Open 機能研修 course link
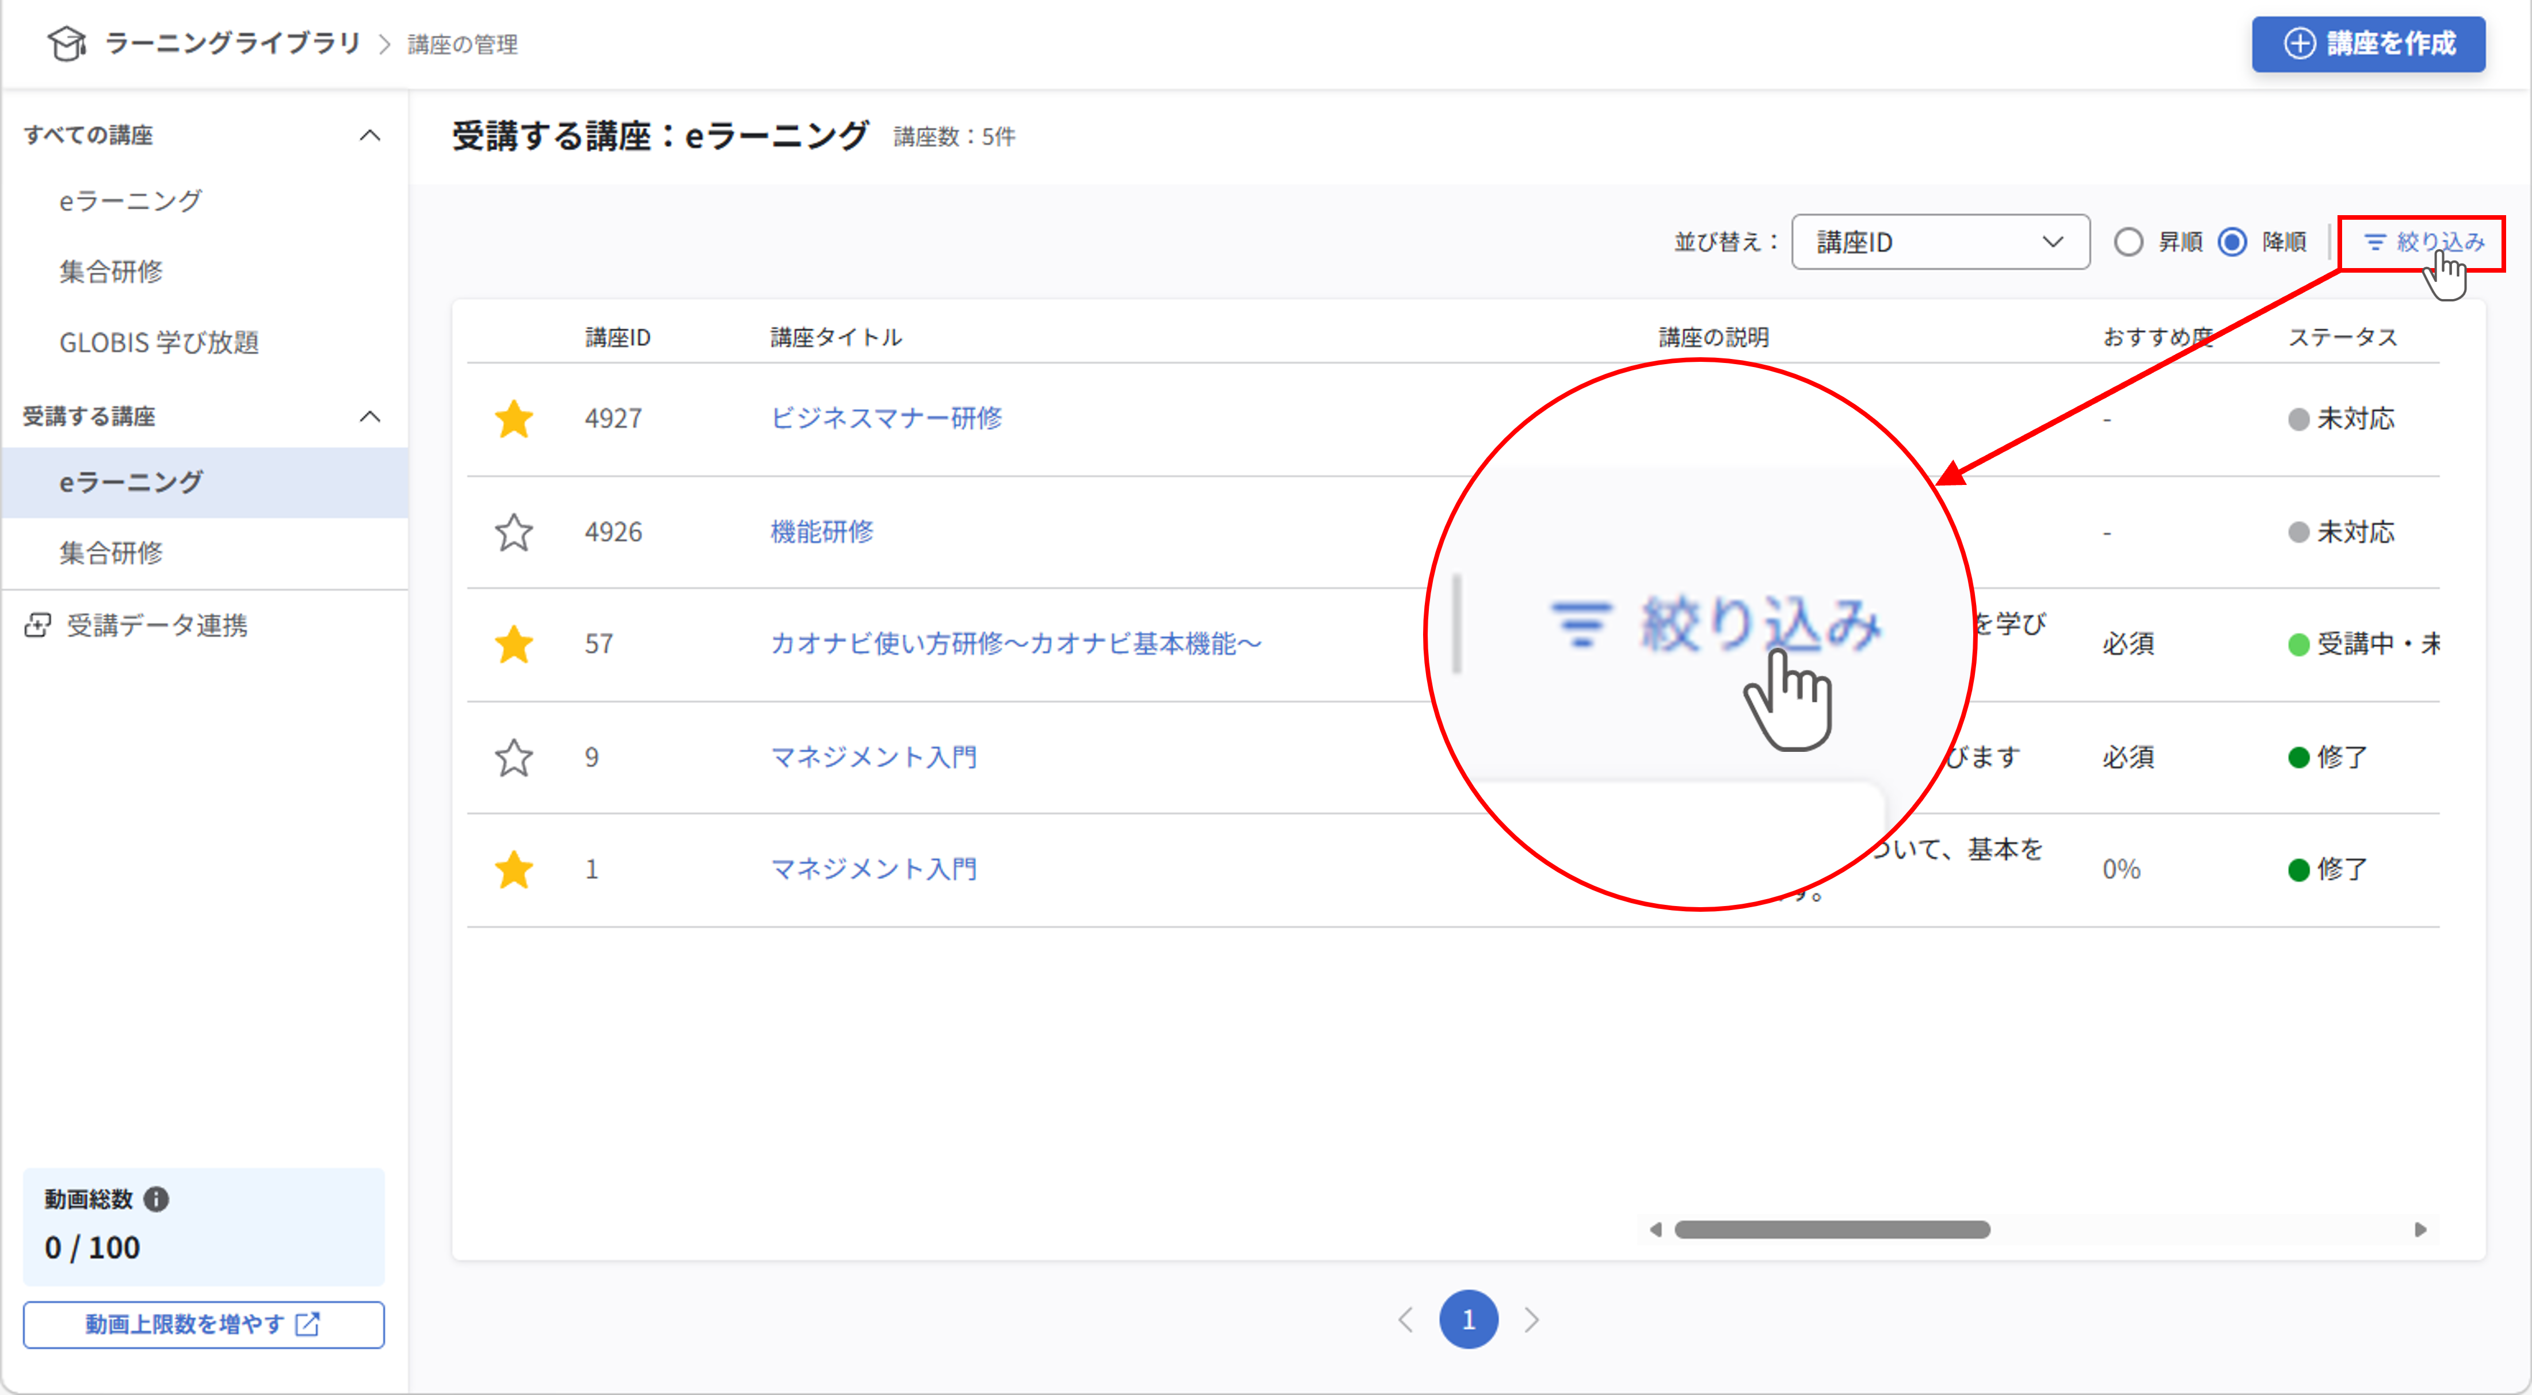2532x1395 pixels. tap(822, 532)
